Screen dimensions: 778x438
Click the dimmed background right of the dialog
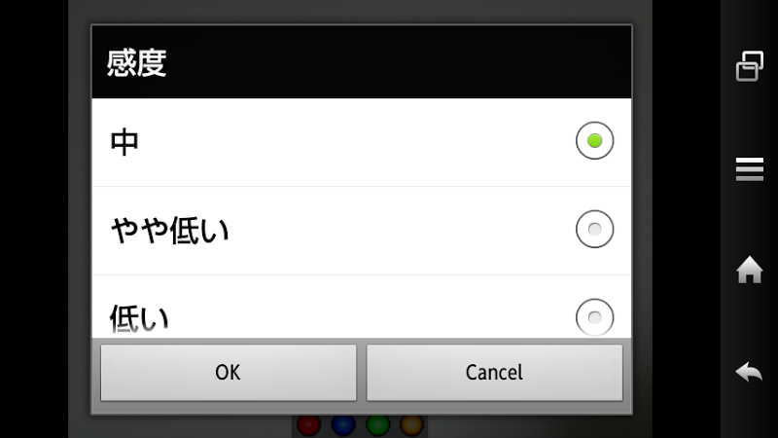coord(642,218)
